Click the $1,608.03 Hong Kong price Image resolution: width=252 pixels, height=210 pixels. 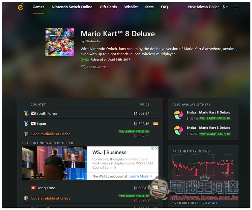click(141, 188)
